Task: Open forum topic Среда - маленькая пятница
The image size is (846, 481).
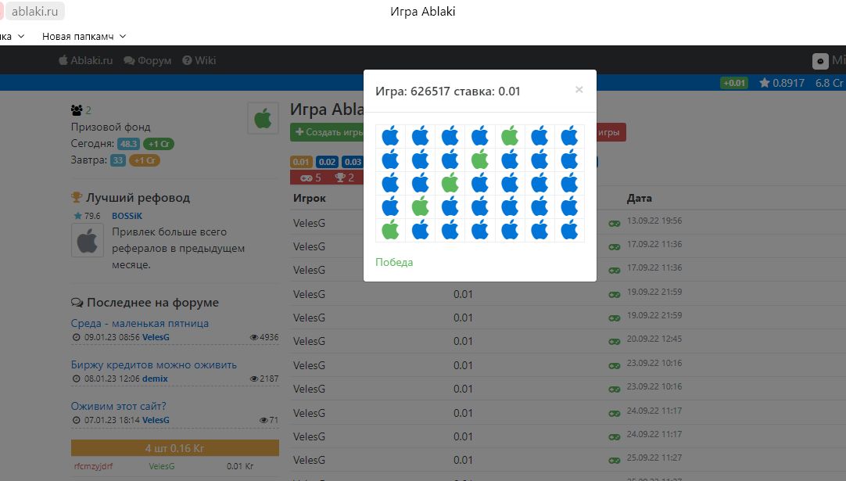Action: tap(140, 323)
